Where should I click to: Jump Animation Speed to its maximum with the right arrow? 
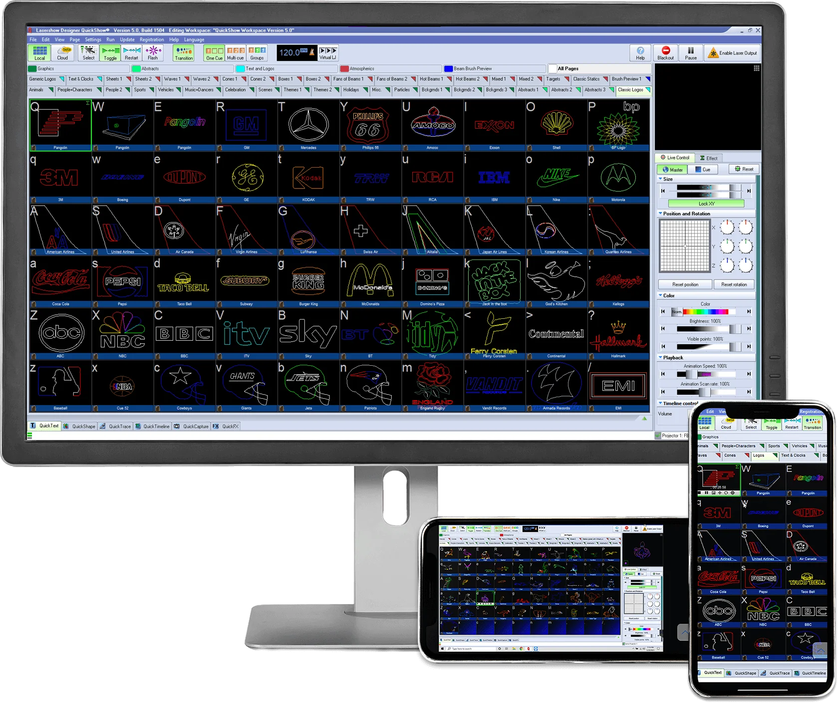tap(749, 374)
